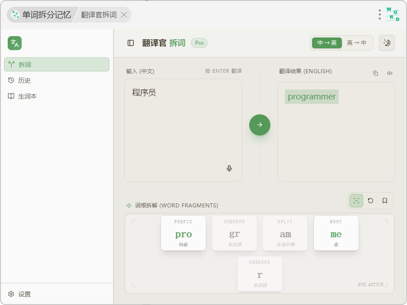Click the reset fragments refresh icon
Viewport: 407px width, 305px height.
pyautogui.click(x=371, y=201)
